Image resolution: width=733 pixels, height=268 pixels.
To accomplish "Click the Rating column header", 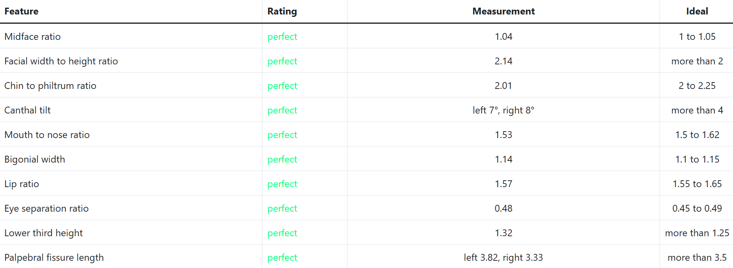I will [282, 11].
